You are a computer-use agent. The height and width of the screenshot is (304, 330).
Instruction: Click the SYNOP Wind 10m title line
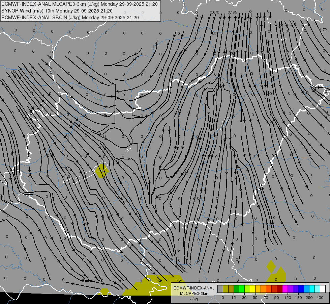pyautogui.click(x=57, y=11)
